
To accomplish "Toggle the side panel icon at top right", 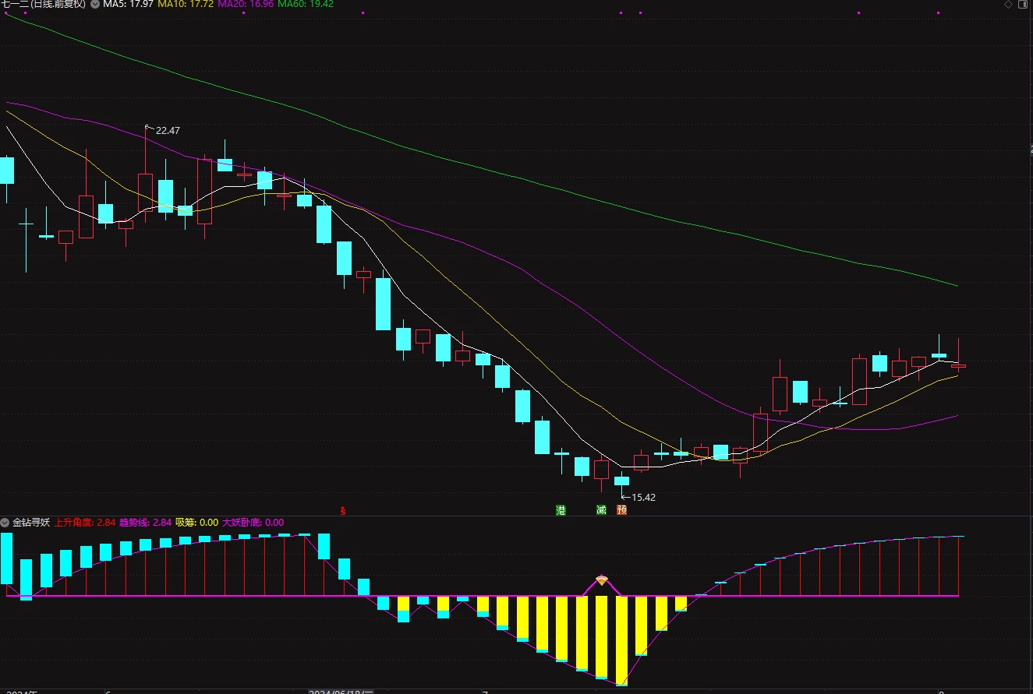I will (1024, 4).
